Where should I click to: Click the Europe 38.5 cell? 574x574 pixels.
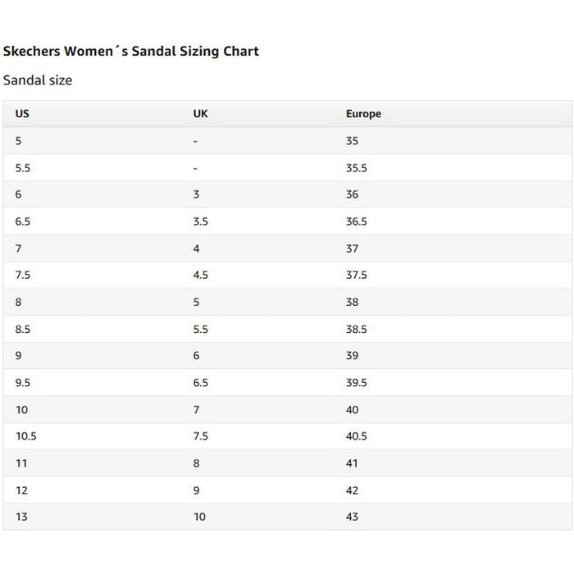[356, 329]
